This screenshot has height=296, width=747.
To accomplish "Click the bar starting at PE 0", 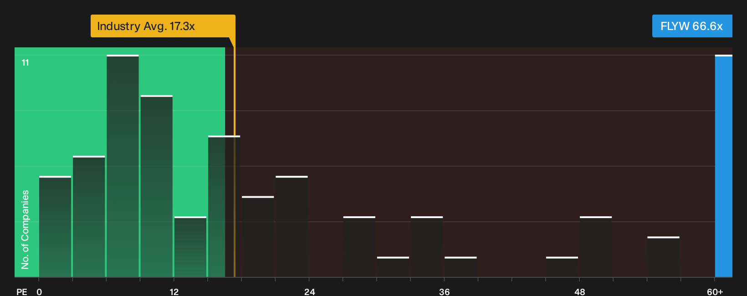I will tap(55, 226).
